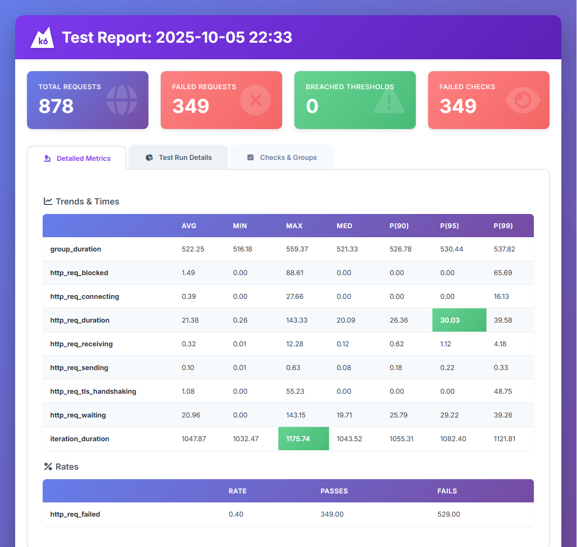The width and height of the screenshot is (577, 547).
Task: Click the eye icon on Failed Checks
Action: [x=522, y=100]
